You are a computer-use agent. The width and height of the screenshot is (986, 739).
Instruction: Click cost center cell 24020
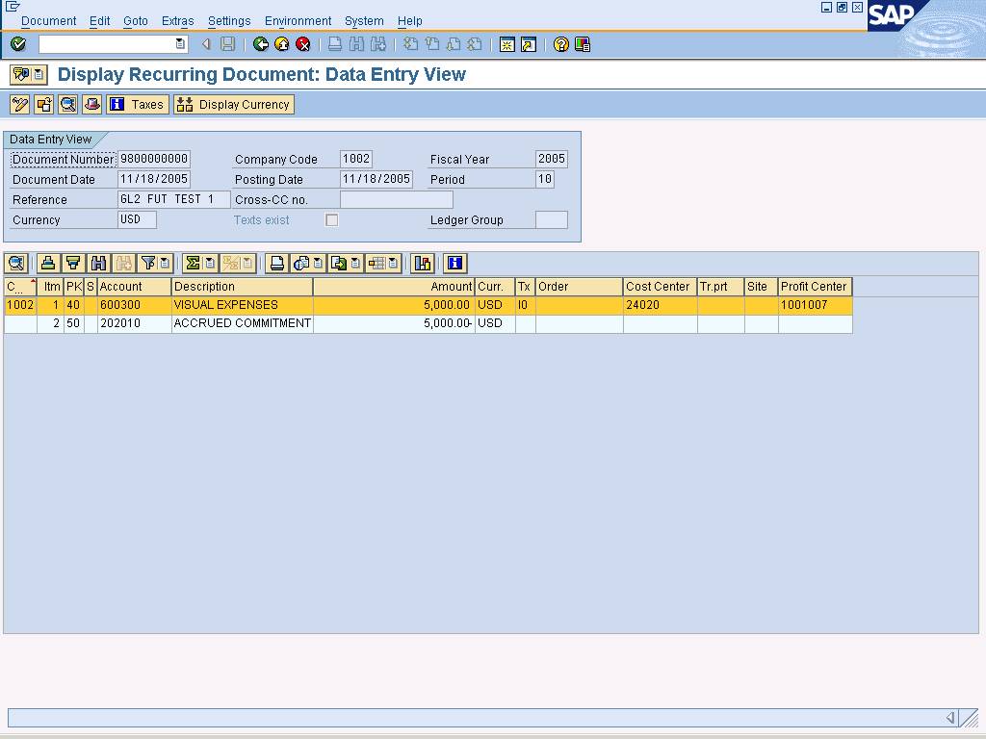(660, 305)
